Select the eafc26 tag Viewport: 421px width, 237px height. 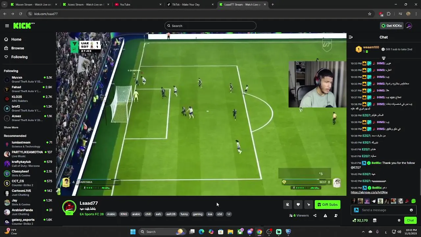coord(171,214)
